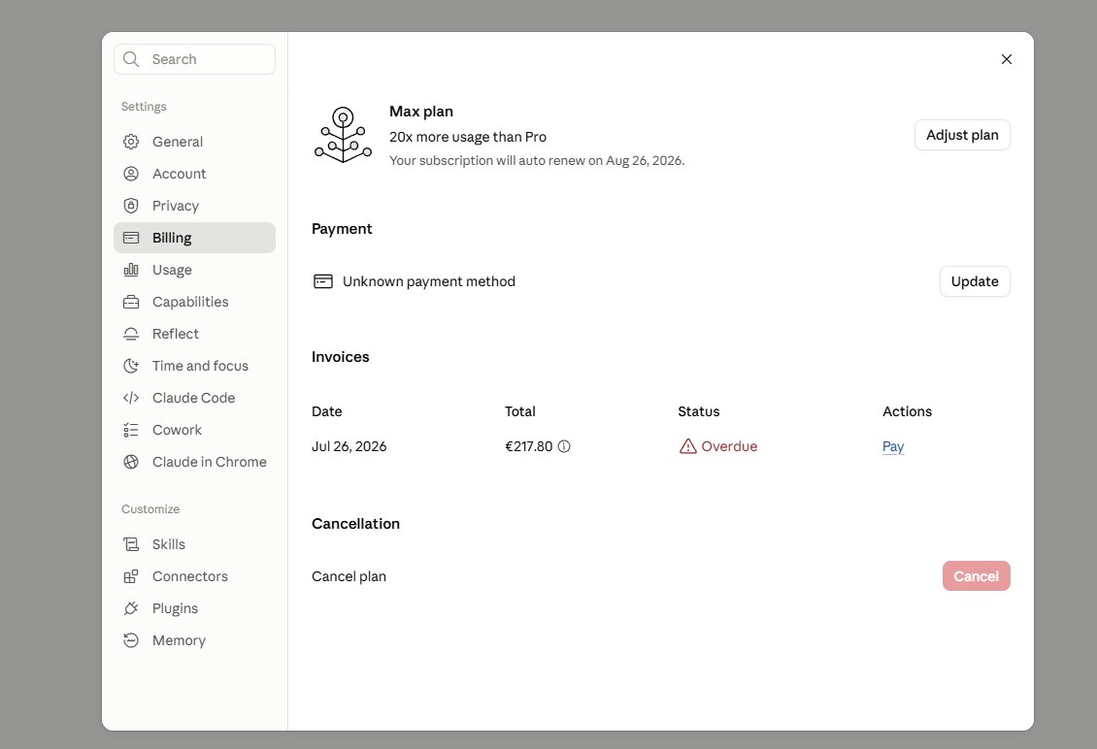The image size is (1097, 749).
Task: Click the Time and focus moon icon
Action: [x=131, y=366]
